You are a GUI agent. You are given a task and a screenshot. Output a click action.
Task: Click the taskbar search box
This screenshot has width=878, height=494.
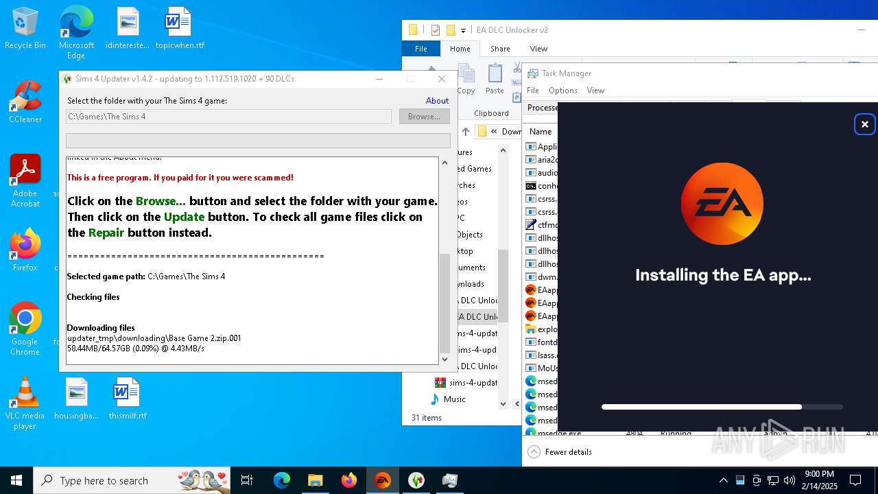click(133, 480)
